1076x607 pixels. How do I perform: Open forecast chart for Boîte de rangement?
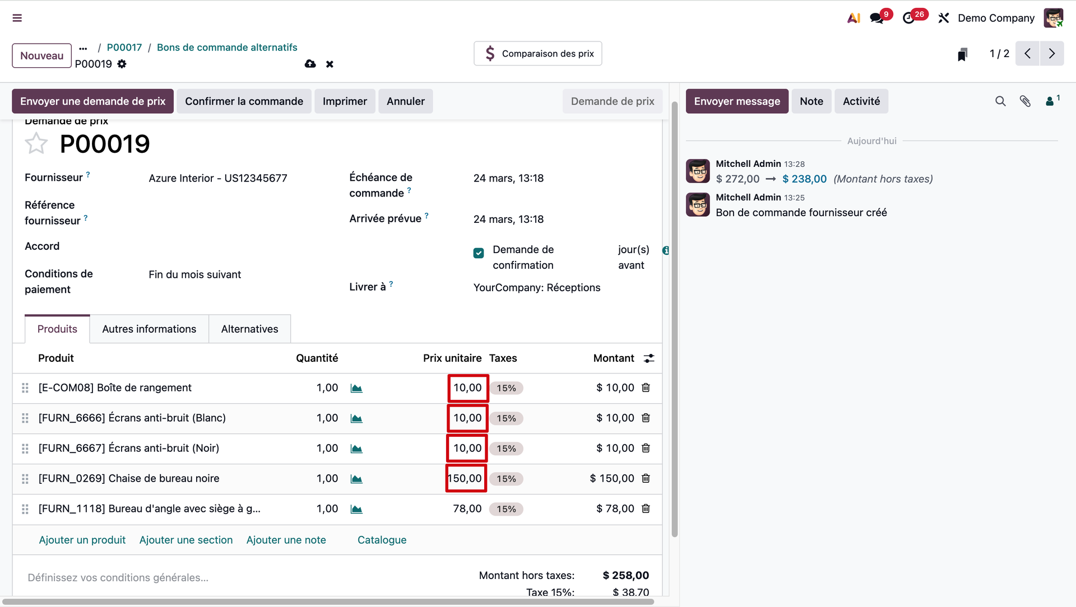356,388
